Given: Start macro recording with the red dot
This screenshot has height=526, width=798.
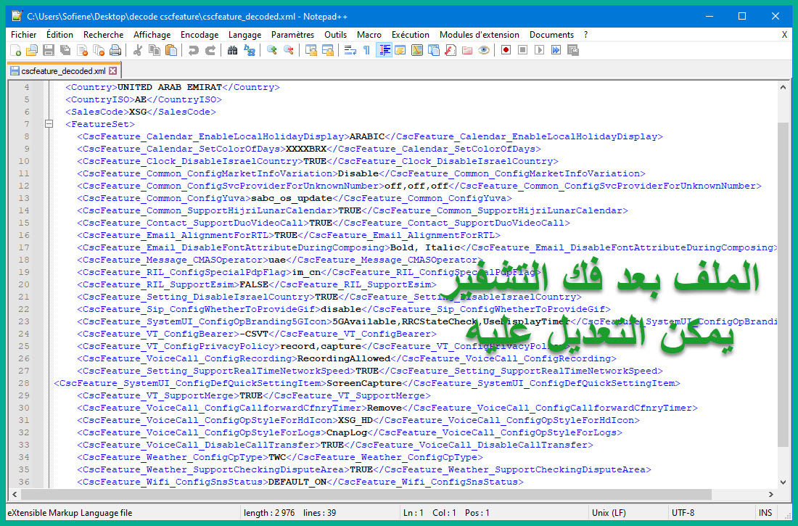Looking at the screenshot, I should click(506, 50).
